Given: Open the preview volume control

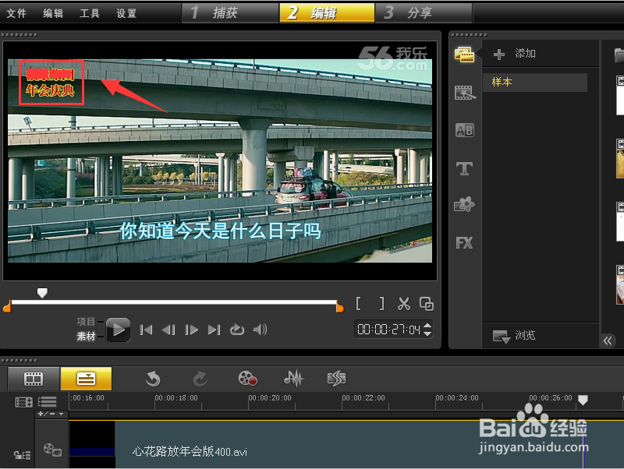Looking at the screenshot, I should 260,330.
